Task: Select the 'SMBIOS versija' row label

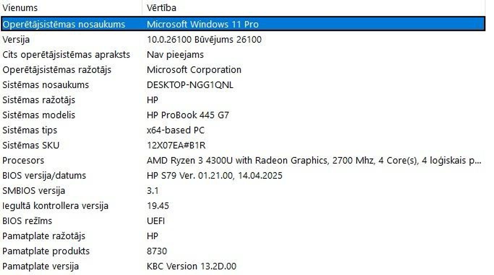Action: pos(34,191)
